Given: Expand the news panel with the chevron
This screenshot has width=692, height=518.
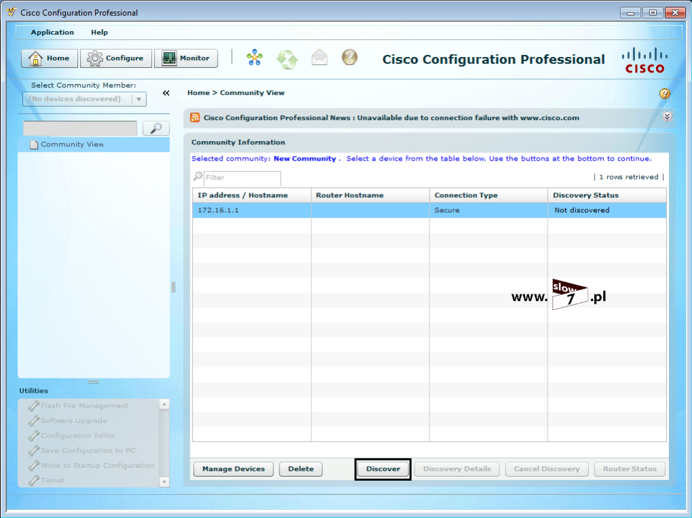Looking at the screenshot, I should (668, 117).
